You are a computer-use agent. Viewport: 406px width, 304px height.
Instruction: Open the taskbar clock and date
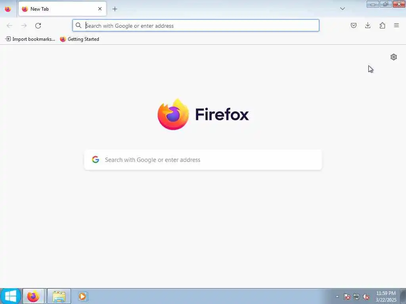point(386,296)
